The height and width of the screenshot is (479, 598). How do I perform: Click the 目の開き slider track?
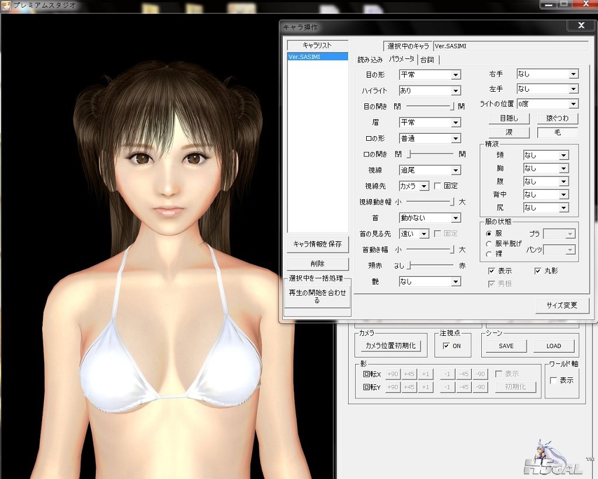coord(429,106)
